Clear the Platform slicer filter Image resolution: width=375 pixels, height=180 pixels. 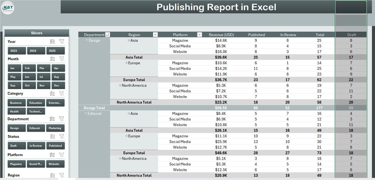coord(62,155)
